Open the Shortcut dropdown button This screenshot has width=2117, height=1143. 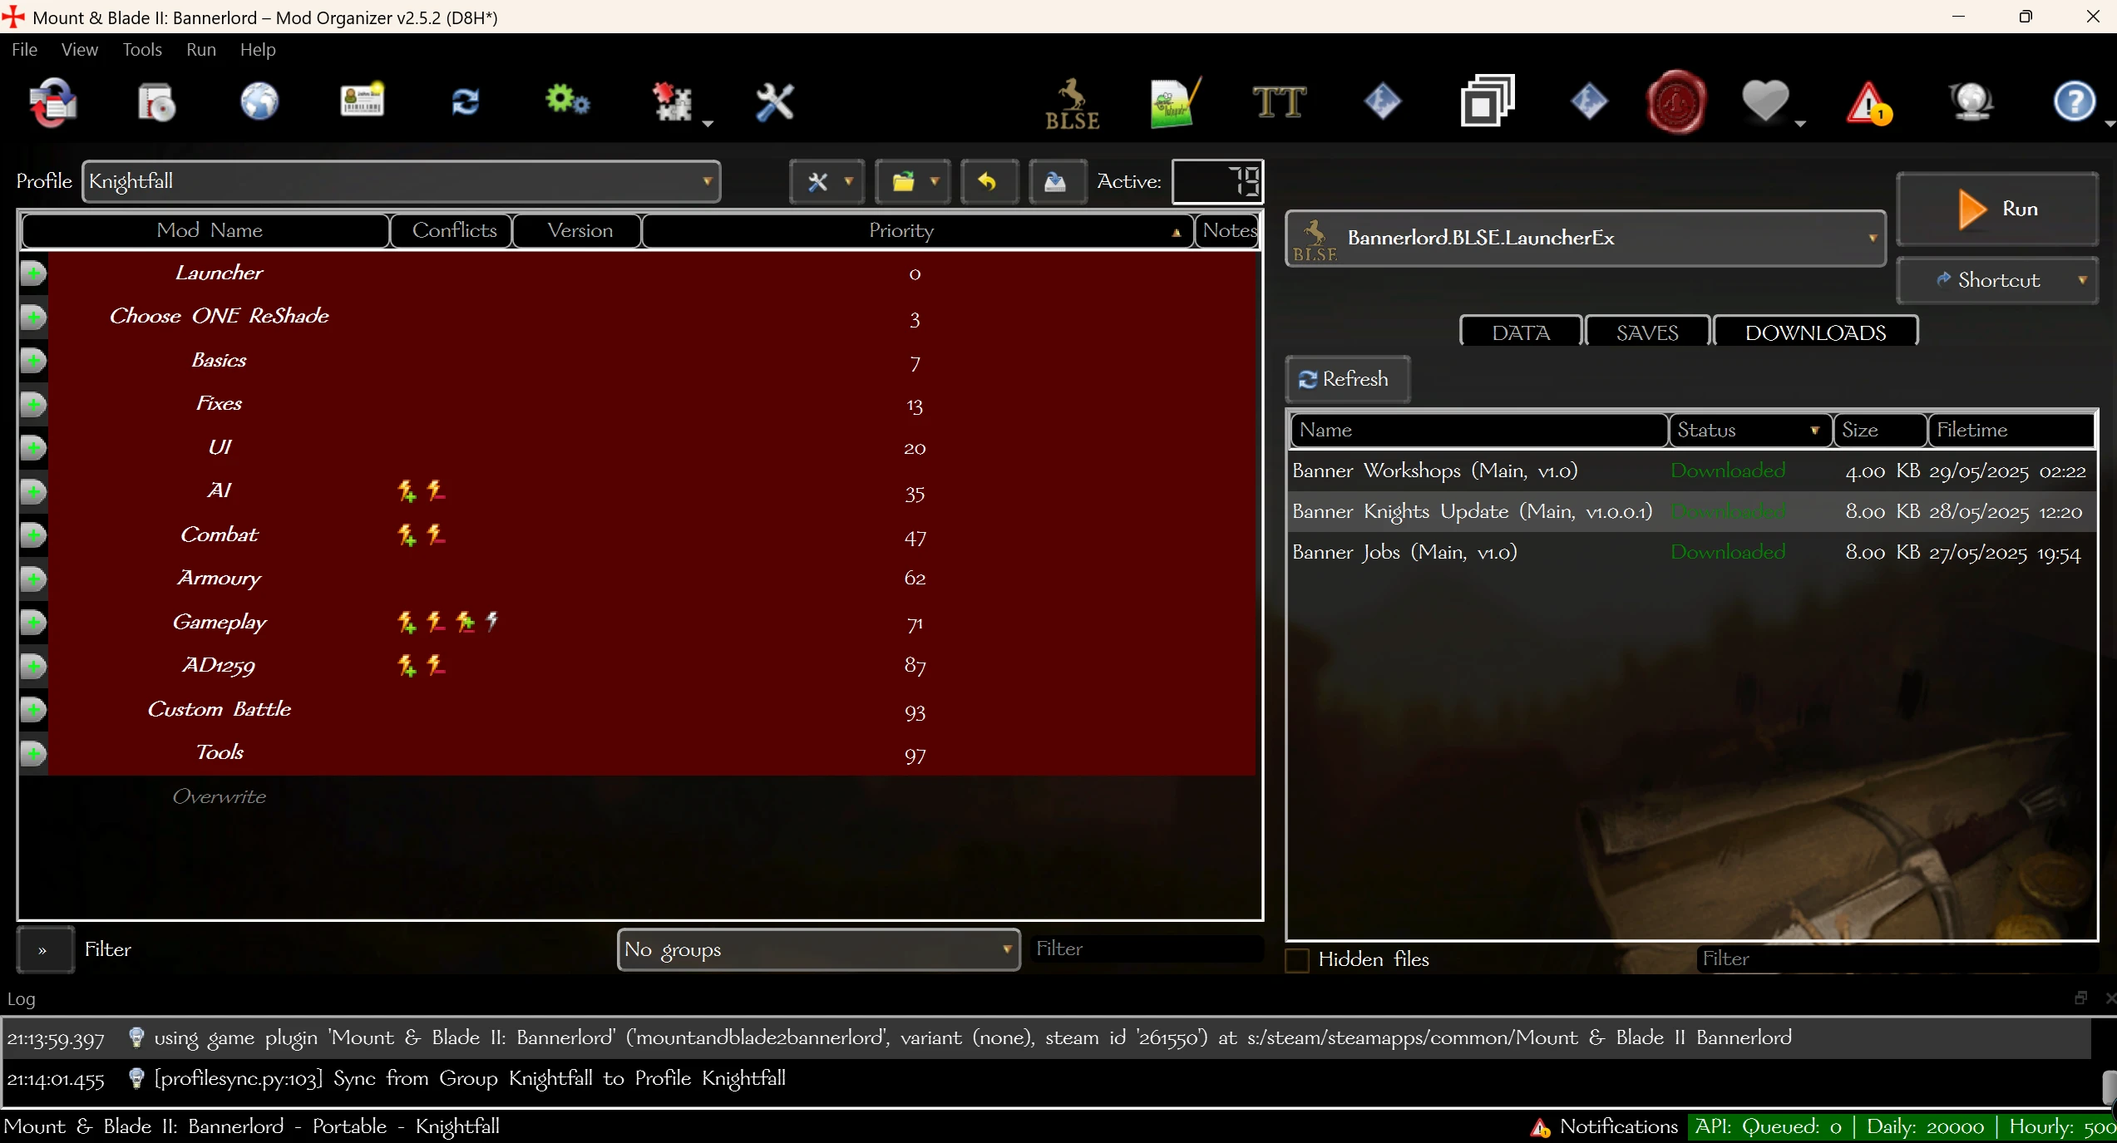point(1997,280)
